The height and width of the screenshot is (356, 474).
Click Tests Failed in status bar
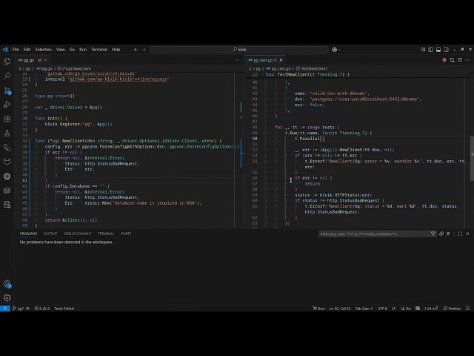coord(64,309)
